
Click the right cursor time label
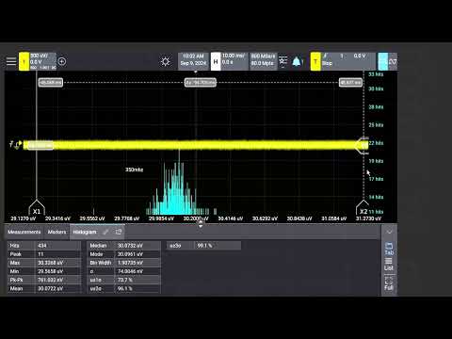[350, 83]
